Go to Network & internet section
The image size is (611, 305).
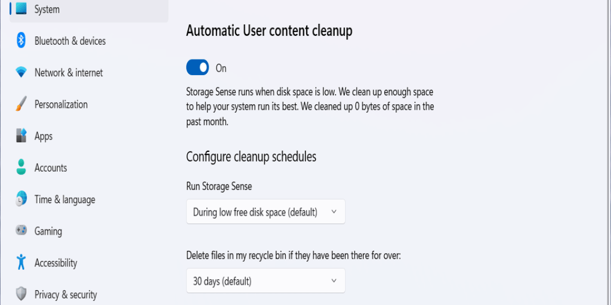pos(69,73)
